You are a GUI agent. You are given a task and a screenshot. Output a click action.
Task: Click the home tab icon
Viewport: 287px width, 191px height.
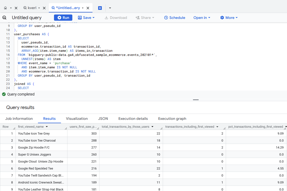point(5,8)
